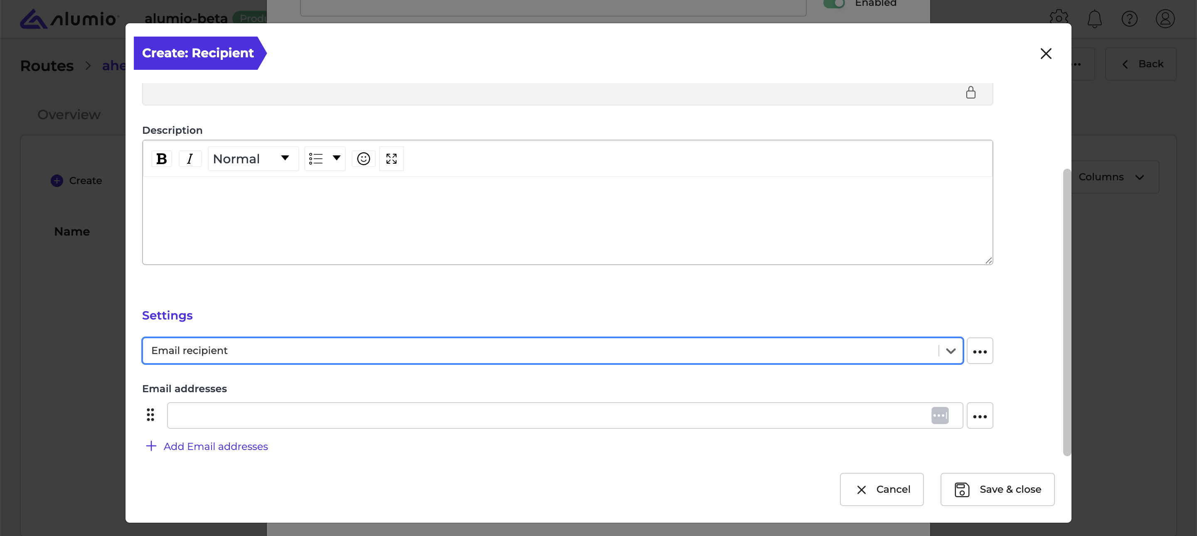The height and width of the screenshot is (536, 1197).
Task: Expand the description editor to fullscreen
Action: pos(391,159)
